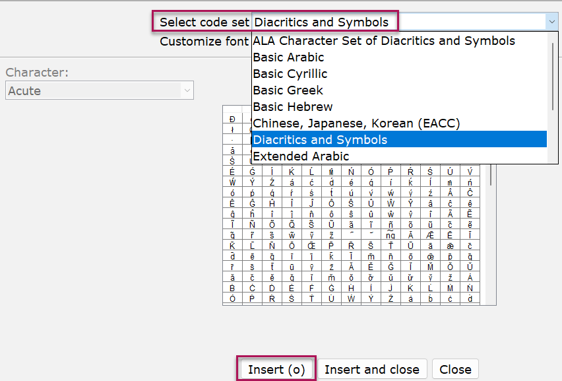Select uppercase Ŕ with acute
The width and height of the screenshot is (562, 381).
pos(410,172)
